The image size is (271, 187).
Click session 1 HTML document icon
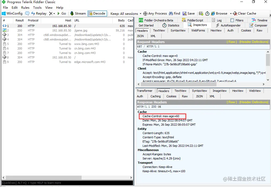(x=4, y=26)
